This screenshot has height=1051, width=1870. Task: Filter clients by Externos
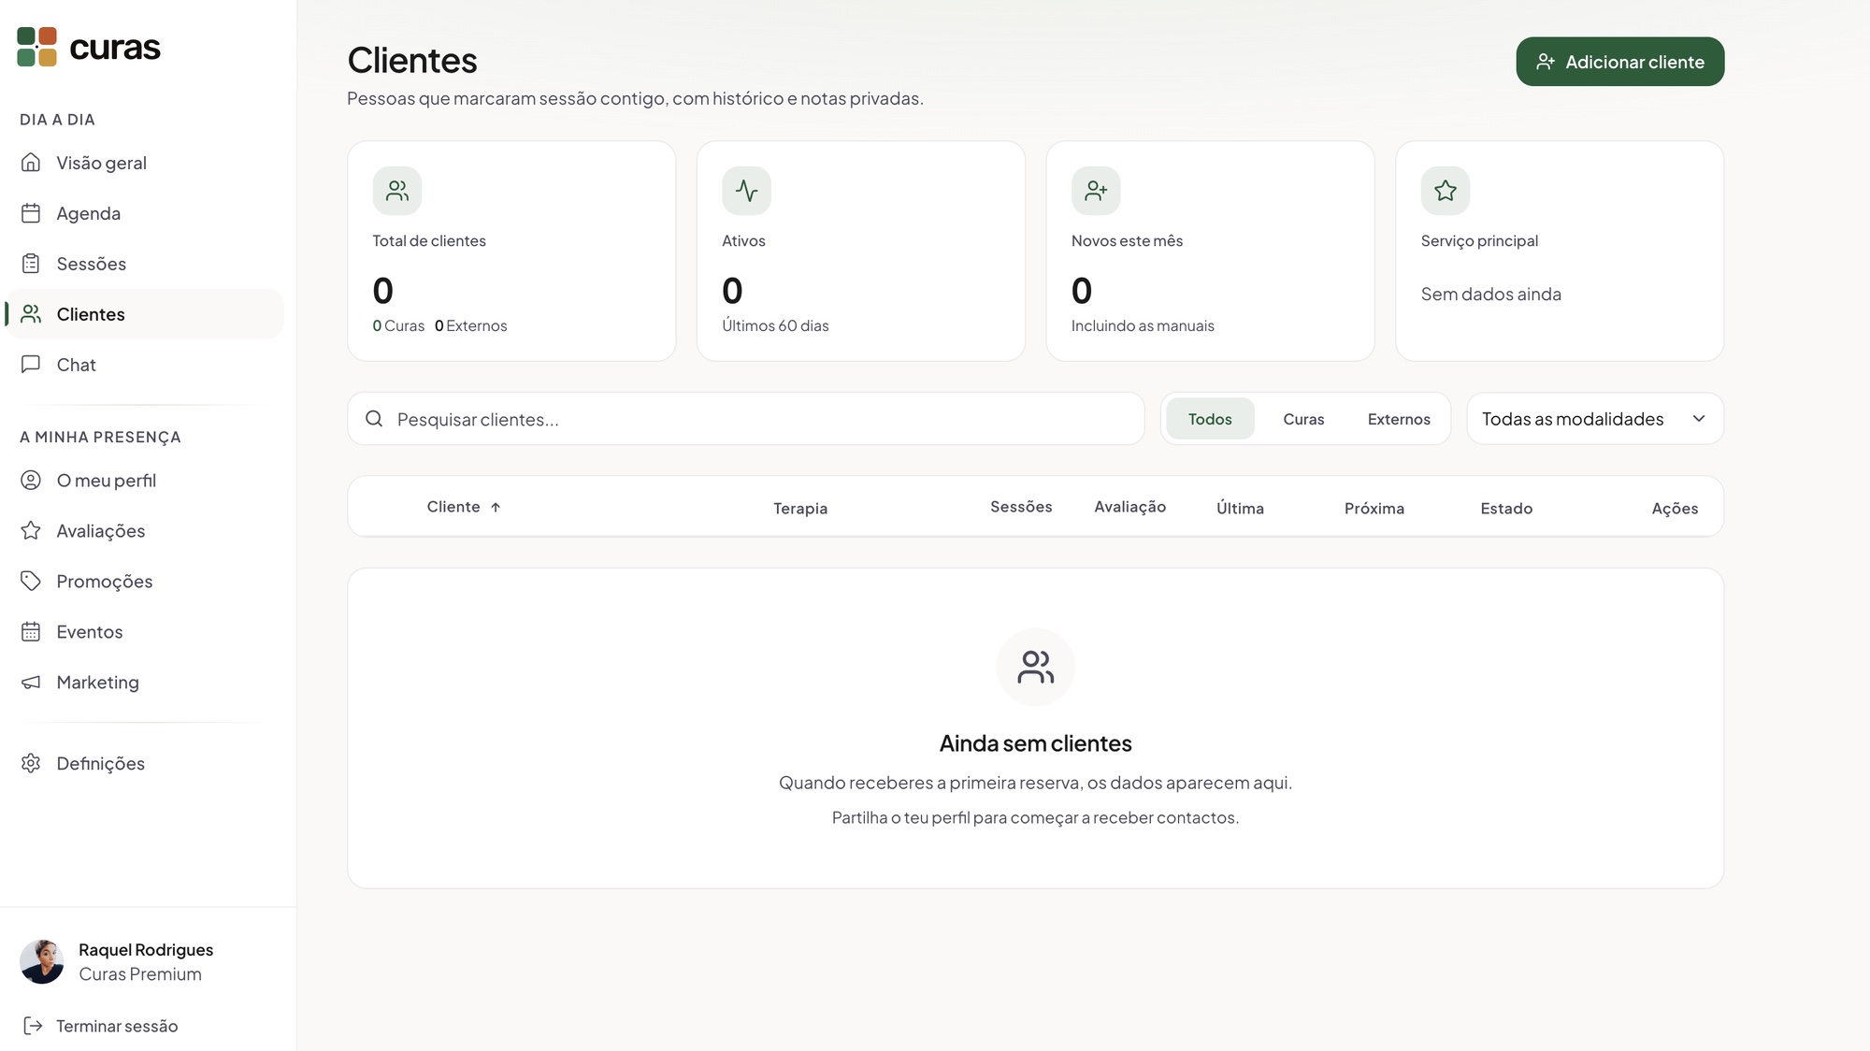pyautogui.click(x=1399, y=419)
